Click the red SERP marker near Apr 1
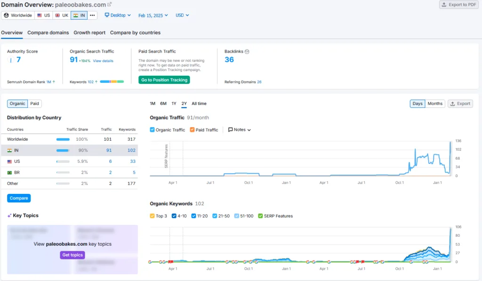 click(x=170, y=262)
